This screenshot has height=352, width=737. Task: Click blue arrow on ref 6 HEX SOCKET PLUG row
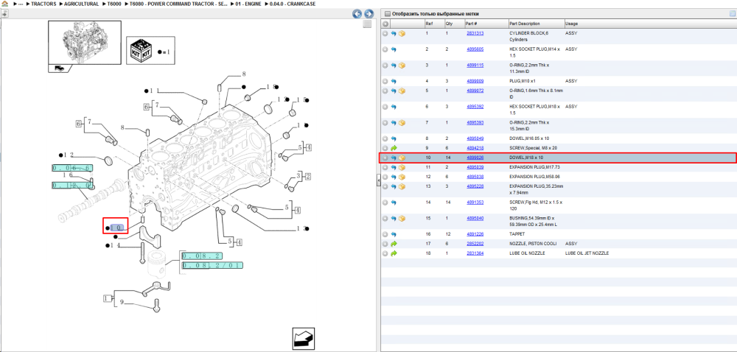(x=394, y=107)
